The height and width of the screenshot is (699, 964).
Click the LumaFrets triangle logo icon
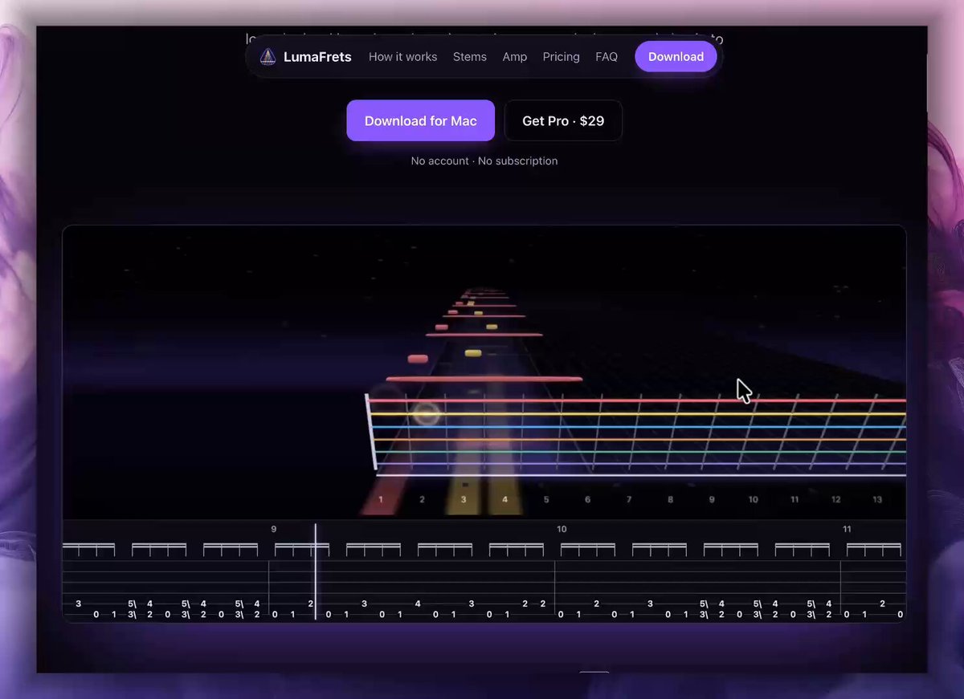pyautogui.click(x=268, y=57)
